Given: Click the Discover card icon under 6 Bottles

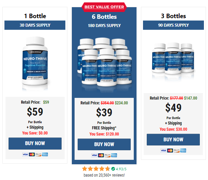Looking at the screenshot, I should click(x=107, y=155).
